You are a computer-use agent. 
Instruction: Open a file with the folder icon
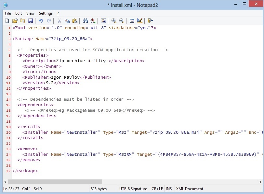(x=15, y=21)
